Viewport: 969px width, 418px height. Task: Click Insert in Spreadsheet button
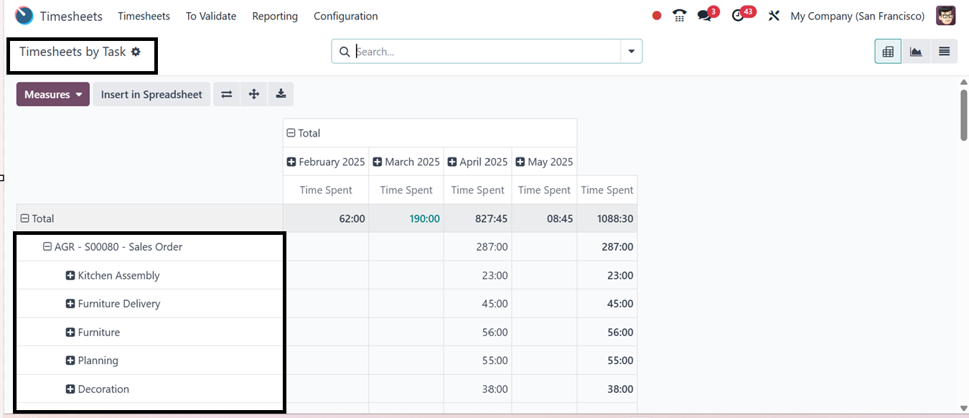coord(151,94)
